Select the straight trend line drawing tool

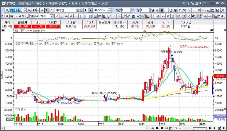pyautogui.click(x=57, y=16)
